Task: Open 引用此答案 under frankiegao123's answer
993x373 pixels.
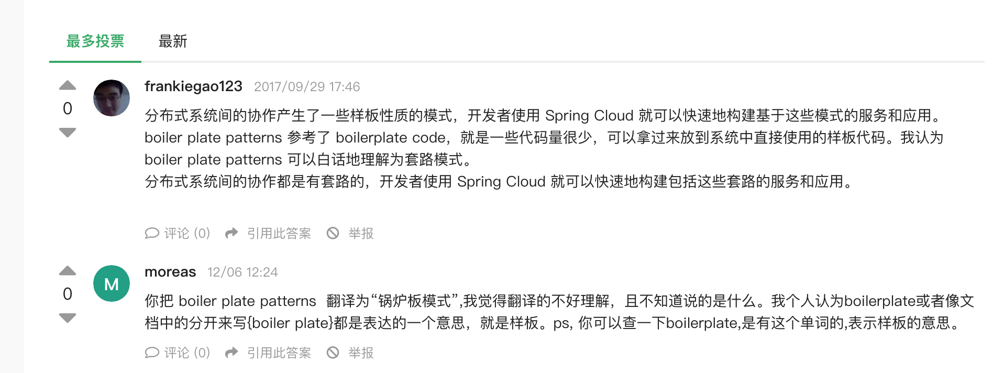Action: tap(279, 234)
